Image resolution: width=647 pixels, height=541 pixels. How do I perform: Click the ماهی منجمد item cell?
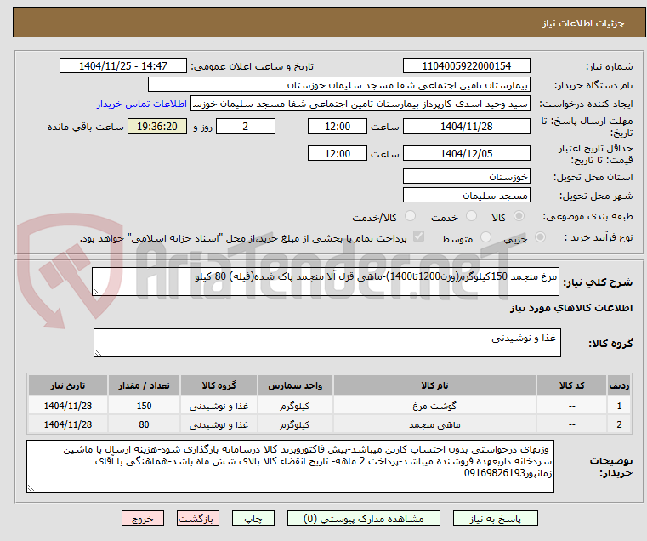click(x=434, y=424)
